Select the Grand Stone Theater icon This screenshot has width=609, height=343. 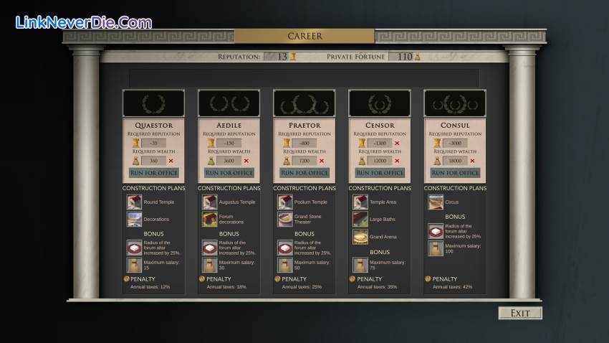pyautogui.click(x=284, y=220)
